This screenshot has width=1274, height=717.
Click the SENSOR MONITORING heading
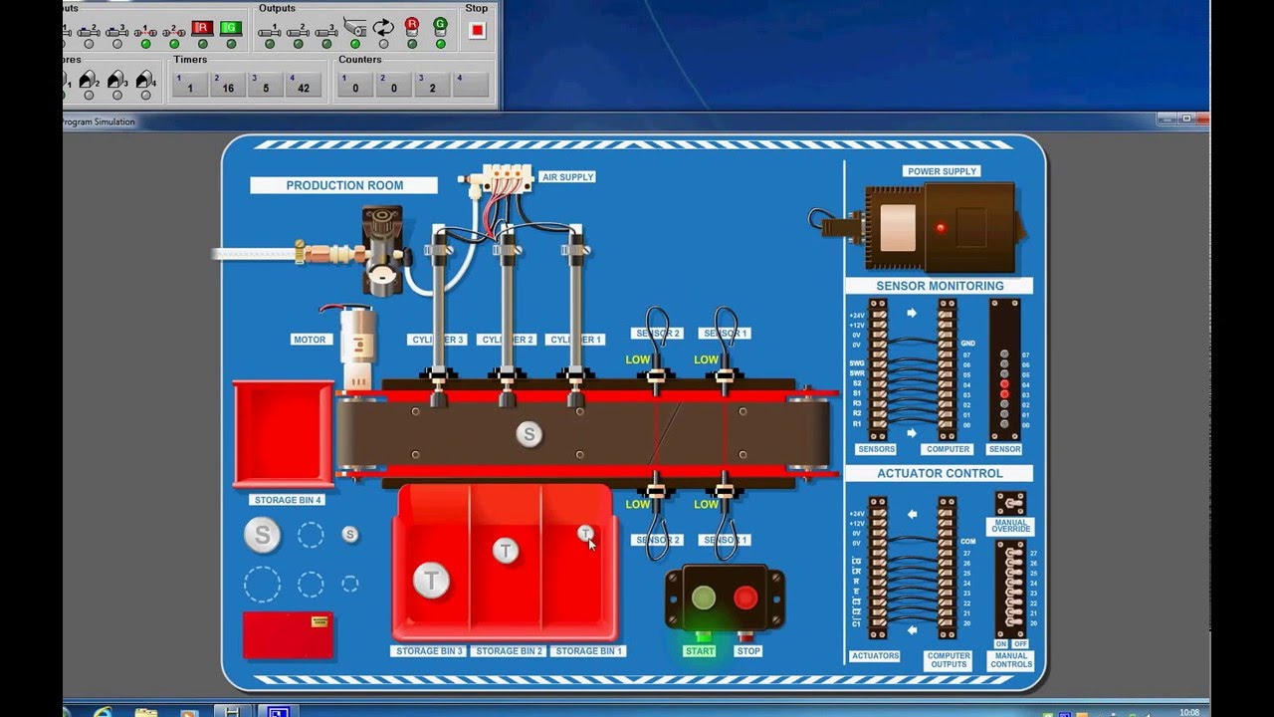pyautogui.click(x=940, y=286)
